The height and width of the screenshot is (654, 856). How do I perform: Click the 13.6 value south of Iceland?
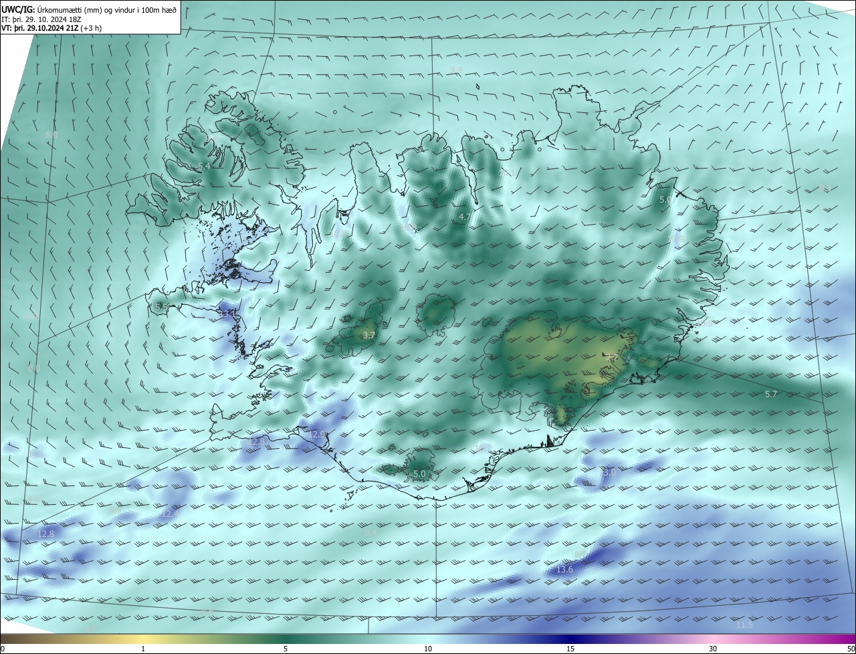pos(564,570)
